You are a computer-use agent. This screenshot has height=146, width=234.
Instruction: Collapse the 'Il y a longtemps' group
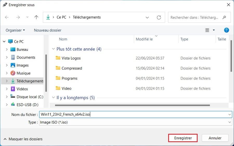(x=53, y=98)
